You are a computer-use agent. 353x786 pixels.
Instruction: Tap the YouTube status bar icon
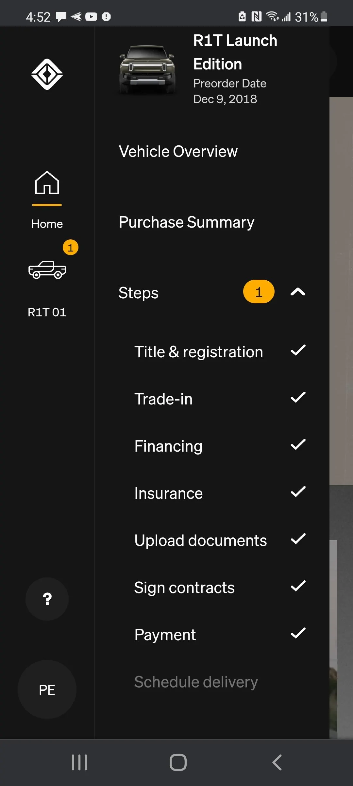coord(91,16)
